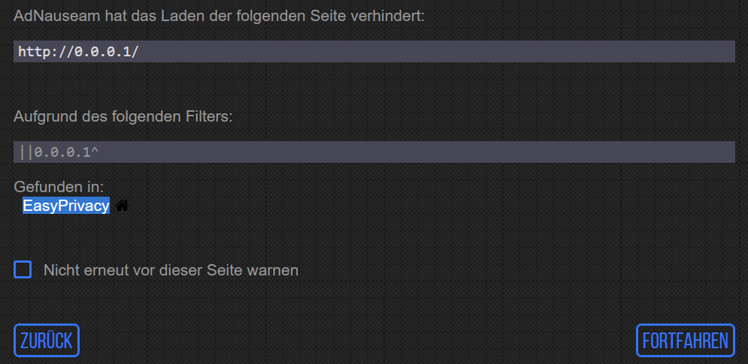
Task: Open the EasyPrivacy filter list link
Action: [x=66, y=206]
